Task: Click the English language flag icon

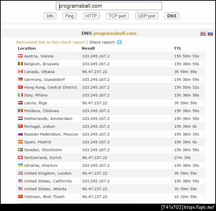Action: point(203,33)
